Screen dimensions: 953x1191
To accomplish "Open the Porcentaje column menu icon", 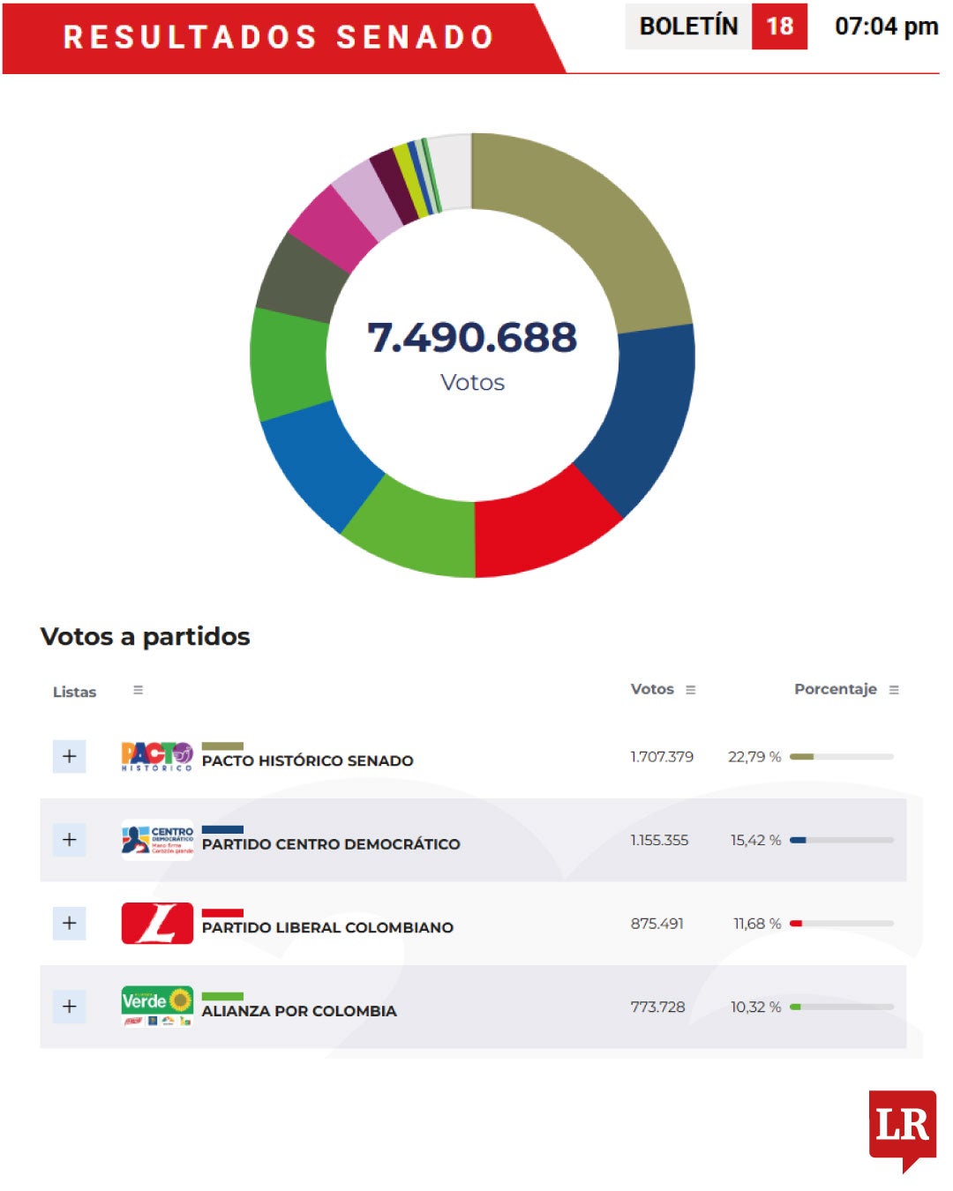I will 894,690.
